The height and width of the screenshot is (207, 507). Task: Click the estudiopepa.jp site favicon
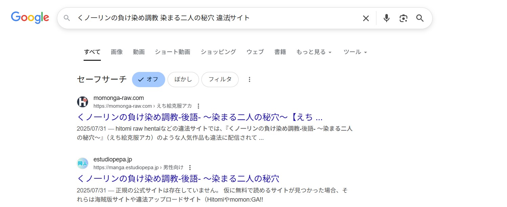(82, 163)
